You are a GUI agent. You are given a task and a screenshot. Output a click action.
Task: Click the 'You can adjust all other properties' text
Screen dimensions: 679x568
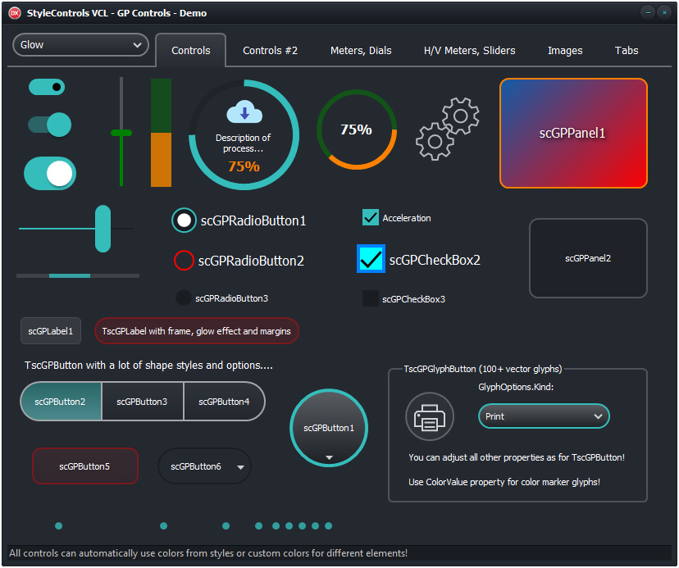tap(517, 457)
